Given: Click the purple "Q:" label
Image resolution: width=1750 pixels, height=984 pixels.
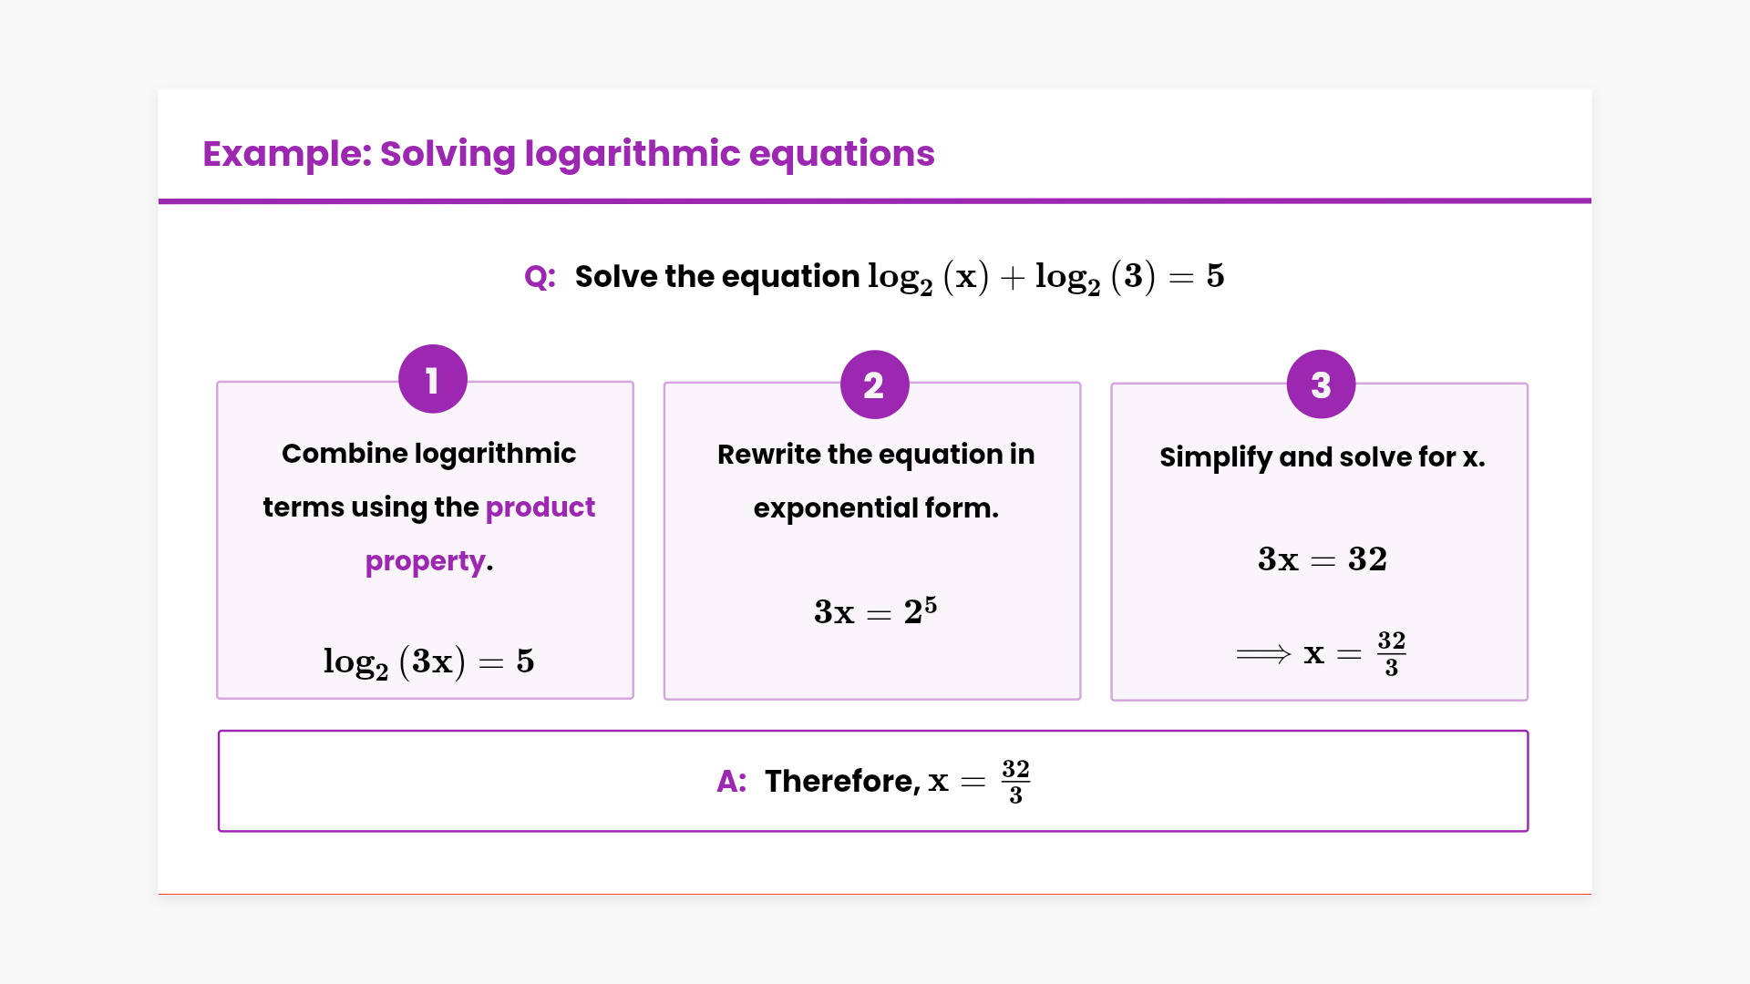Looking at the screenshot, I should (540, 277).
